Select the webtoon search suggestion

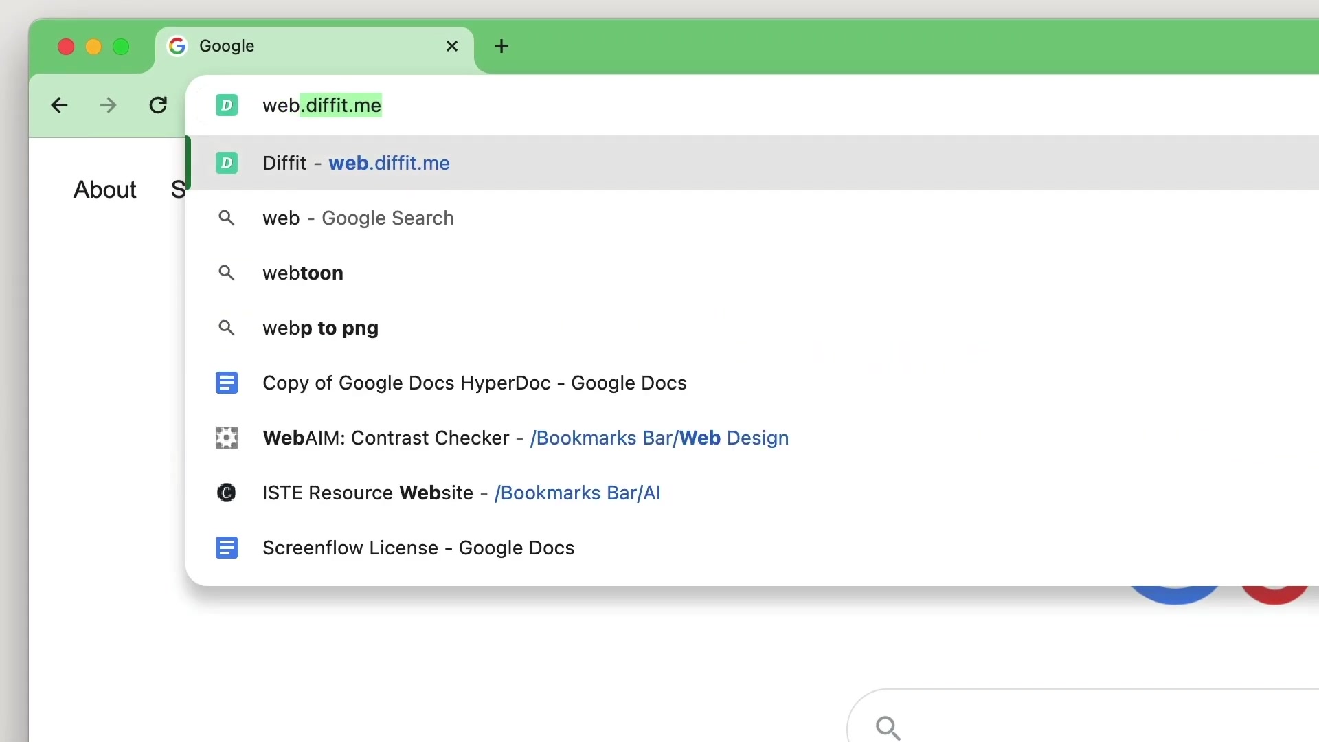click(x=752, y=273)
